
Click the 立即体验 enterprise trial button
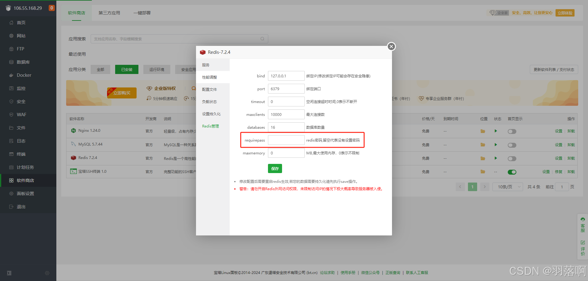point(565,13)
